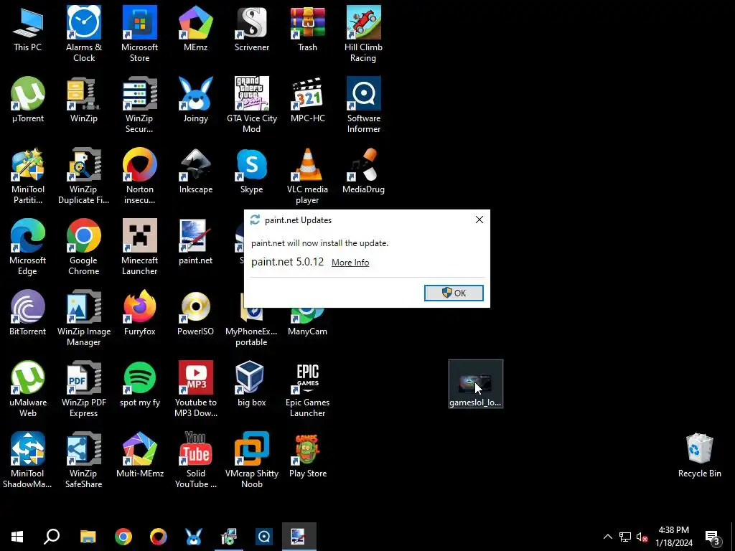Open the muted volume tray icon

642,537
